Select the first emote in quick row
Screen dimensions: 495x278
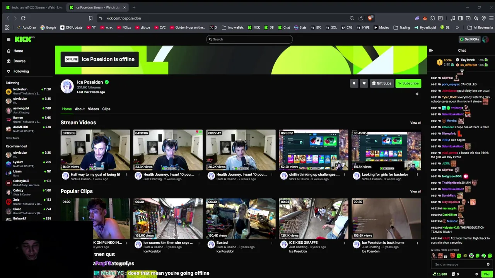click(434, 256)
